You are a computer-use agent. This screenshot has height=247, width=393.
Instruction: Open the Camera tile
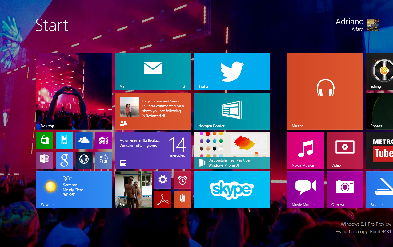(x=345, y=190)
